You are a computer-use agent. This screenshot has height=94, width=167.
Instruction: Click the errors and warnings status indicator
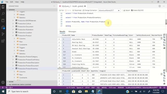click(x=9, y=87)
